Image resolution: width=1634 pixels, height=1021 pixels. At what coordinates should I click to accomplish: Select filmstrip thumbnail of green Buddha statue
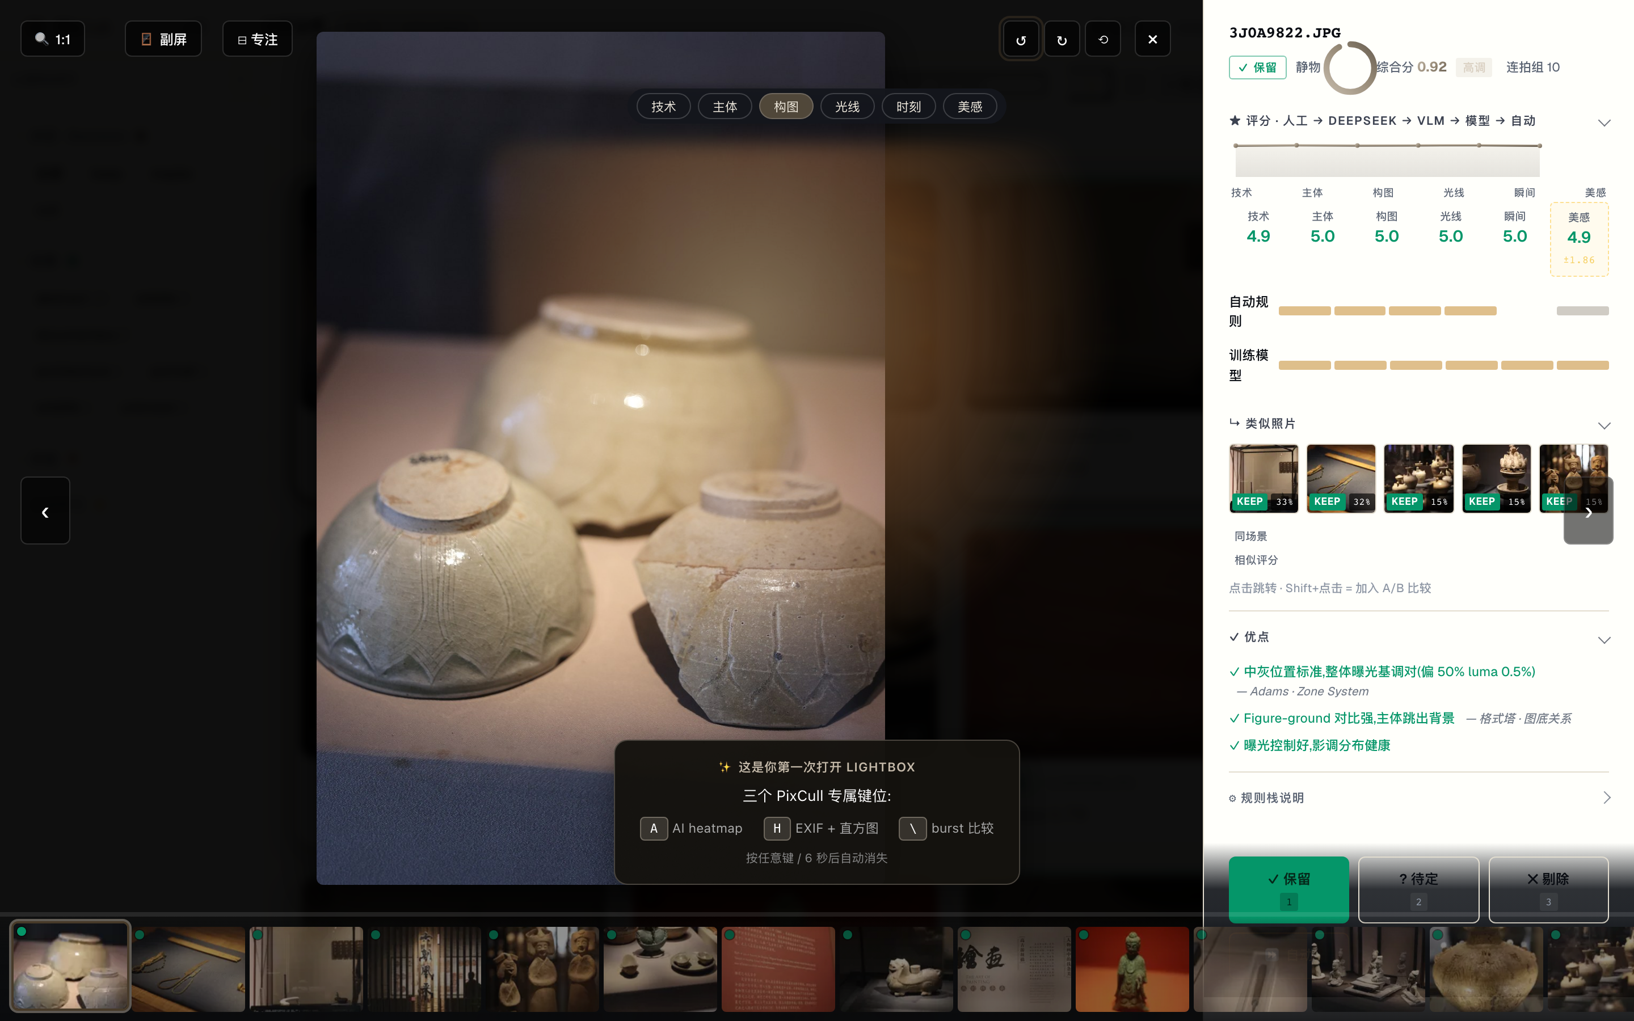point(1132,968)
